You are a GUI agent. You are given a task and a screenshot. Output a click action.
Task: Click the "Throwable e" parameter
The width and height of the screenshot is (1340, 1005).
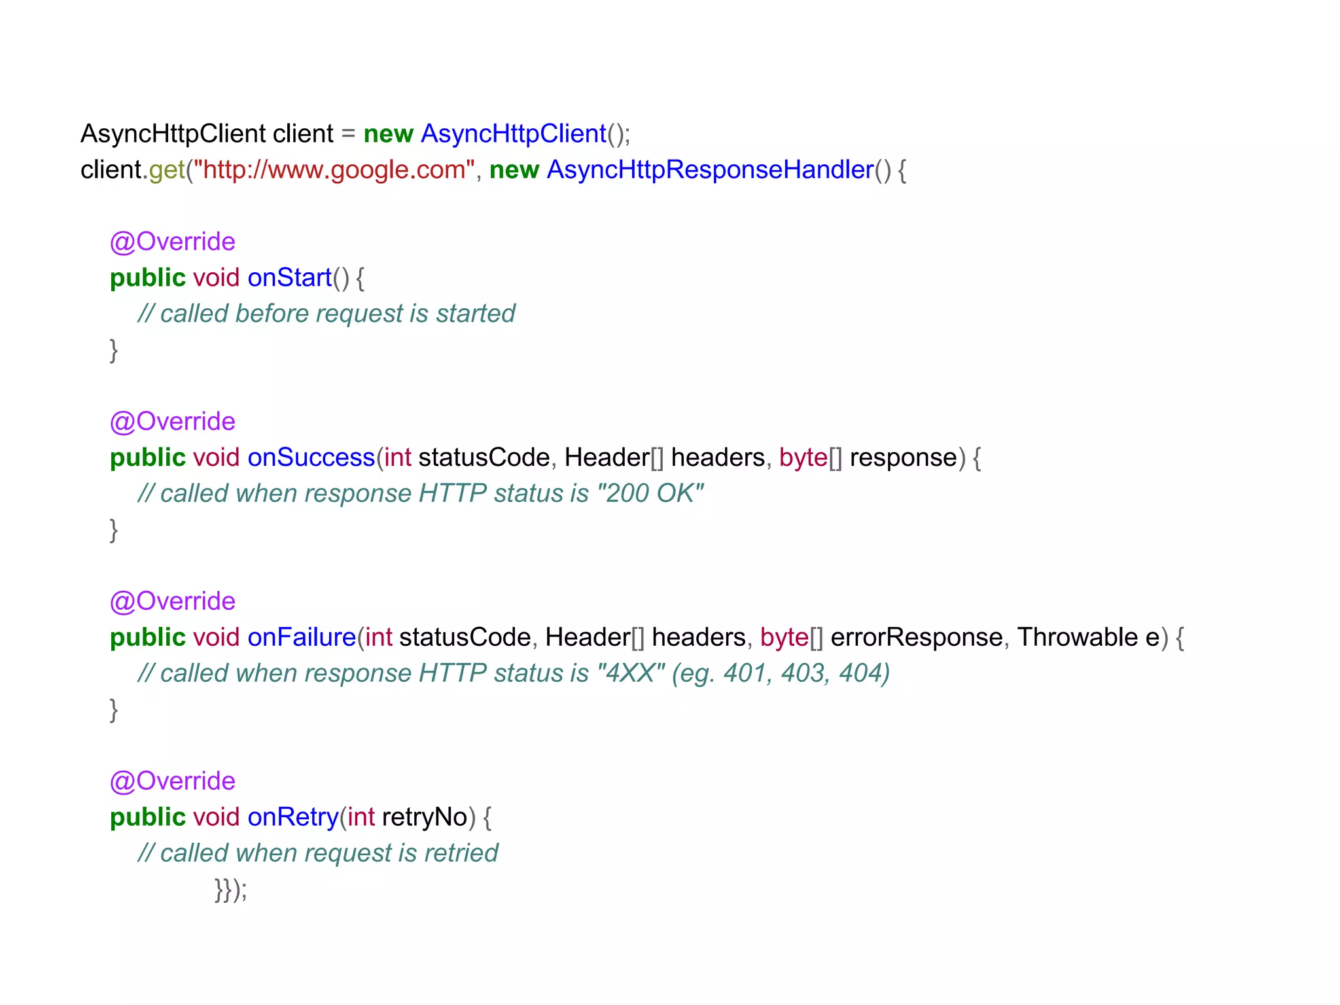point(1088,638)
